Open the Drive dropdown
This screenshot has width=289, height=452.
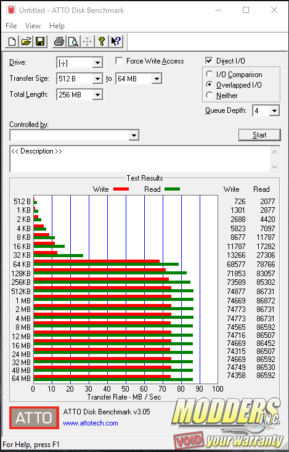[x=98, y=62]
